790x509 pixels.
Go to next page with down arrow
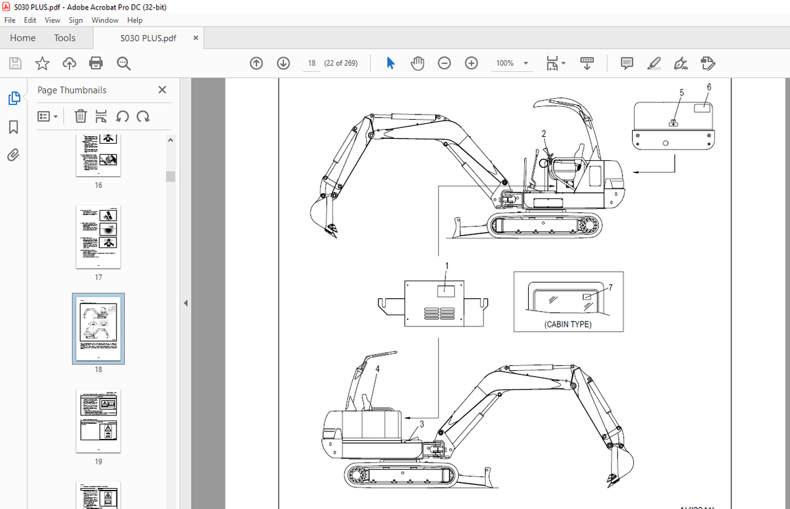(282, 63)
